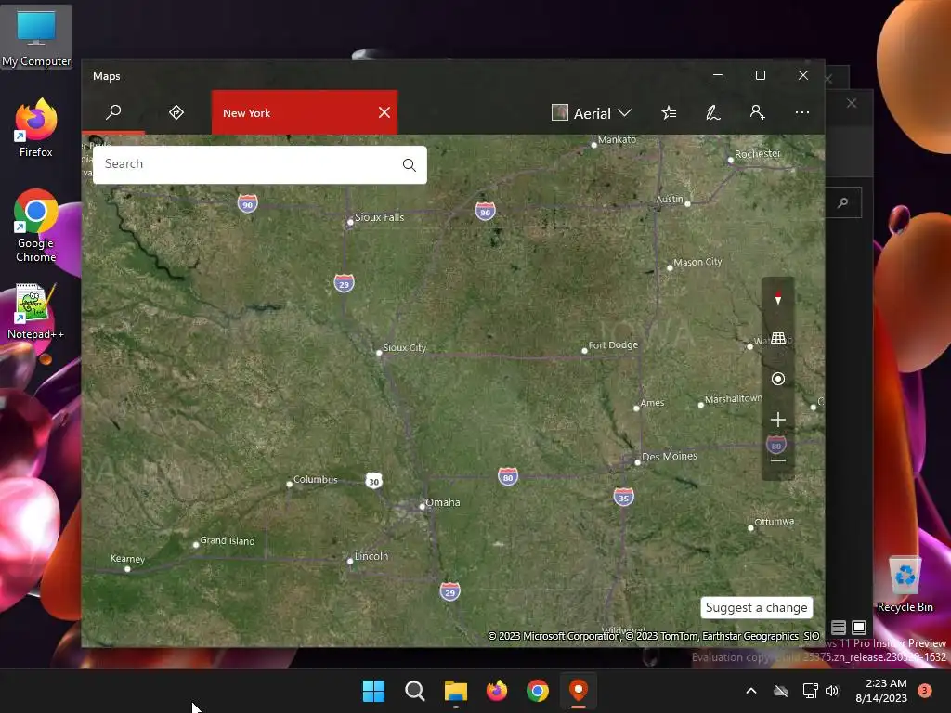Select the Columbus city label
951x713 pixels.
(316, 479)
